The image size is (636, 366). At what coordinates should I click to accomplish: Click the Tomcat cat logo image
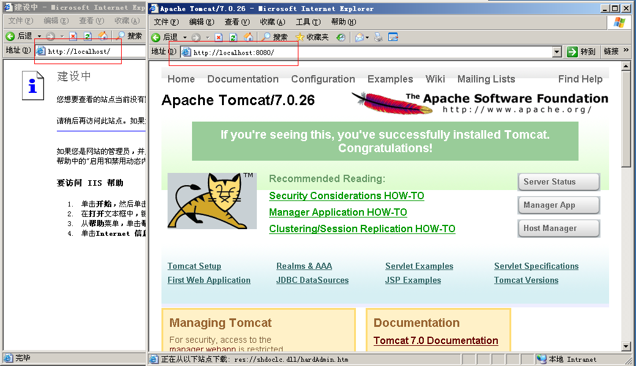212,200
